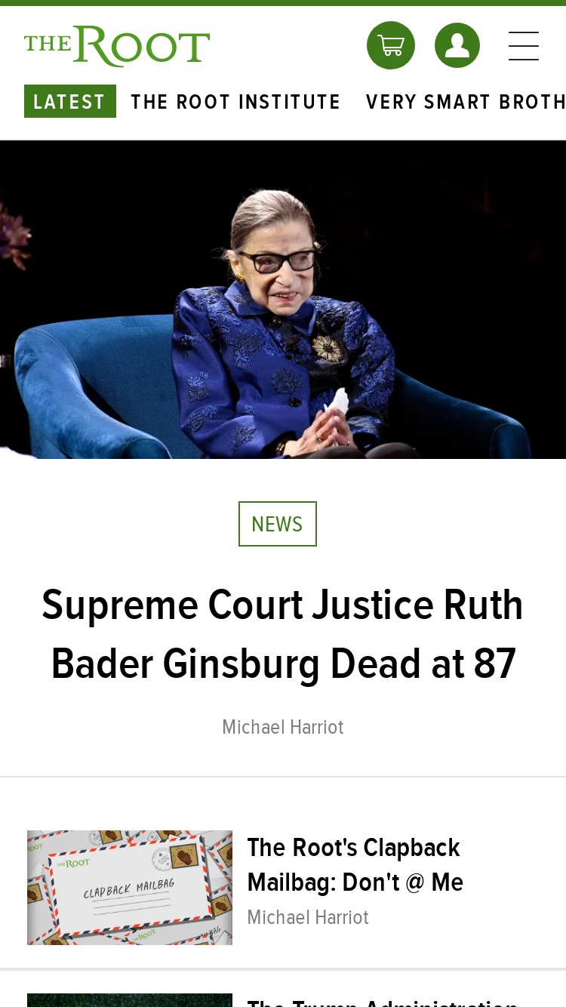Open Ruth Bader Ginsburg Dead at 87 headline
Viewport: 566px width, 1007px height.
coord(283,635)
